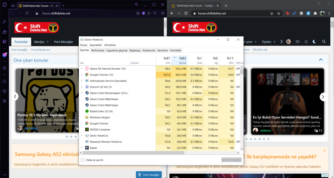Bookmark page with Chrome star icon

(279, 13)
